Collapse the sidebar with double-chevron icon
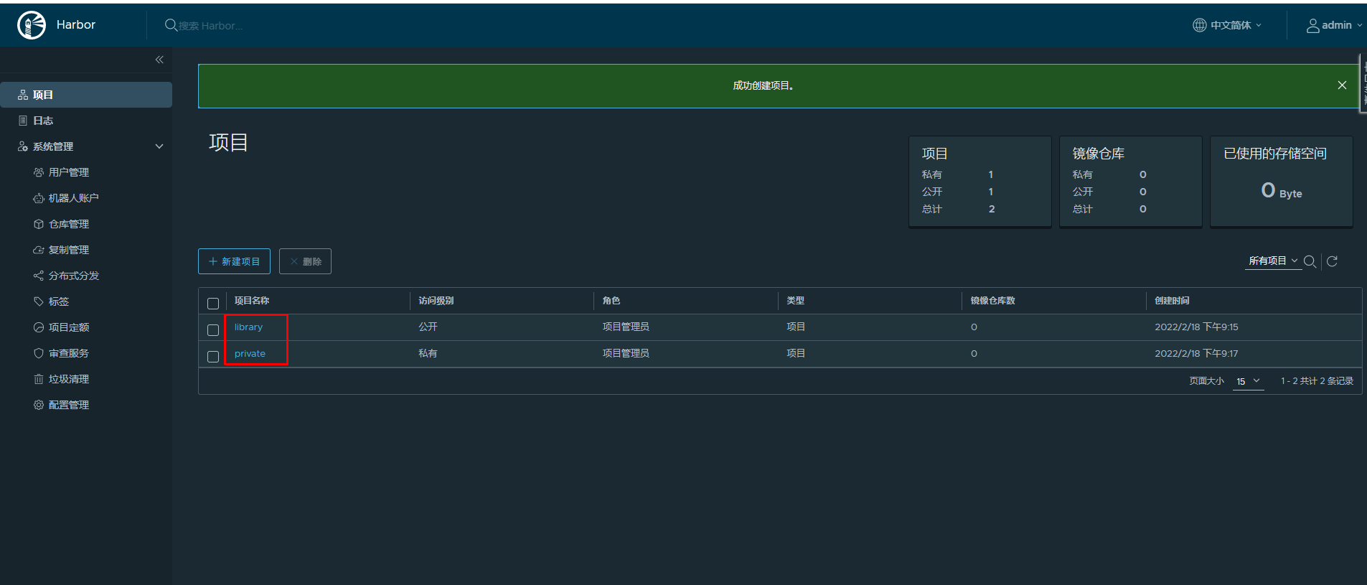Viewport: 1367px width, 585px height. 159,60
